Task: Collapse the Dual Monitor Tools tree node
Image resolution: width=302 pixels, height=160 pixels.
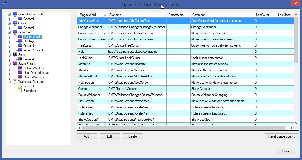Action: coord(9,14)
